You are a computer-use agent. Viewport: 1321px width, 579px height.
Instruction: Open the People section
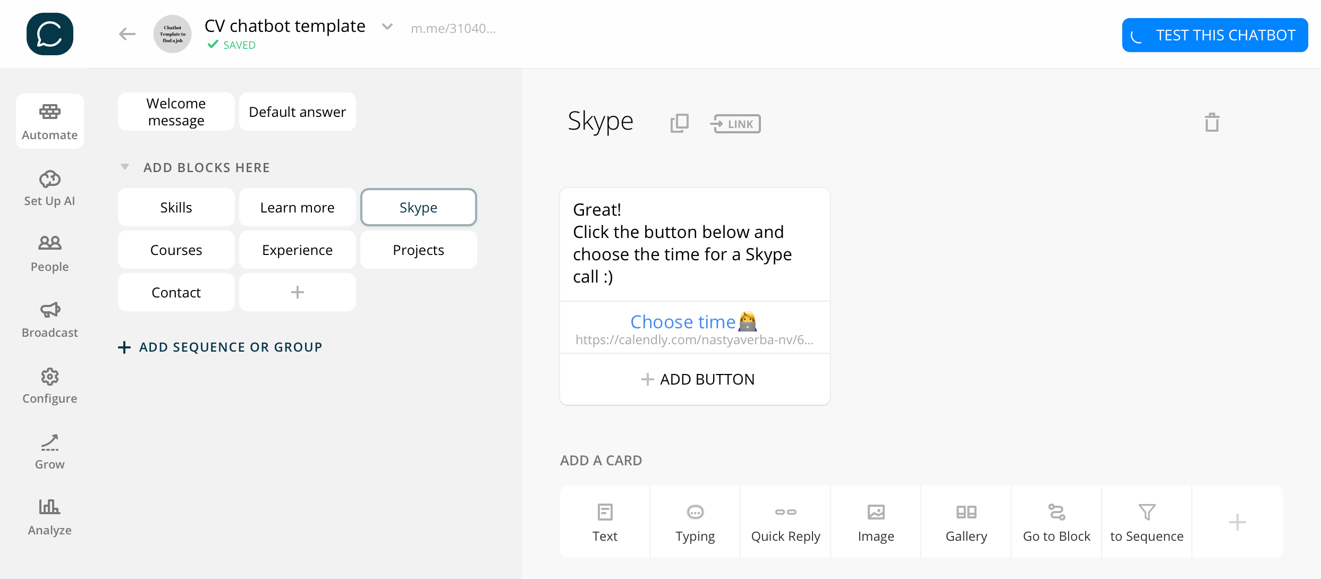[49, 253]
